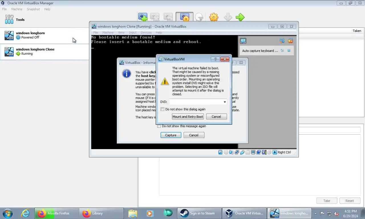The height and width of the screenshot is (219, 365).
Task: Open File menu in VirtualBox Manager
Action: tap(5, 9)
